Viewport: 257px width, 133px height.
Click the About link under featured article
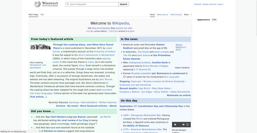(x=113, y=106)
